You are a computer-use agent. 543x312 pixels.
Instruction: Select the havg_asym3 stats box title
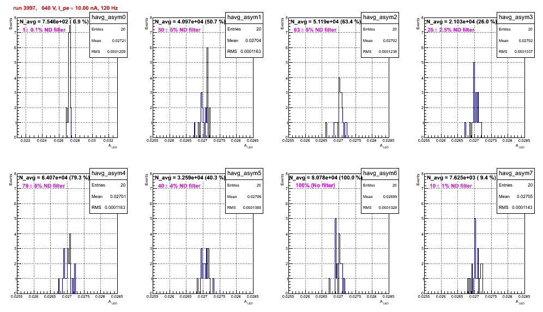(x=516, y=17)
